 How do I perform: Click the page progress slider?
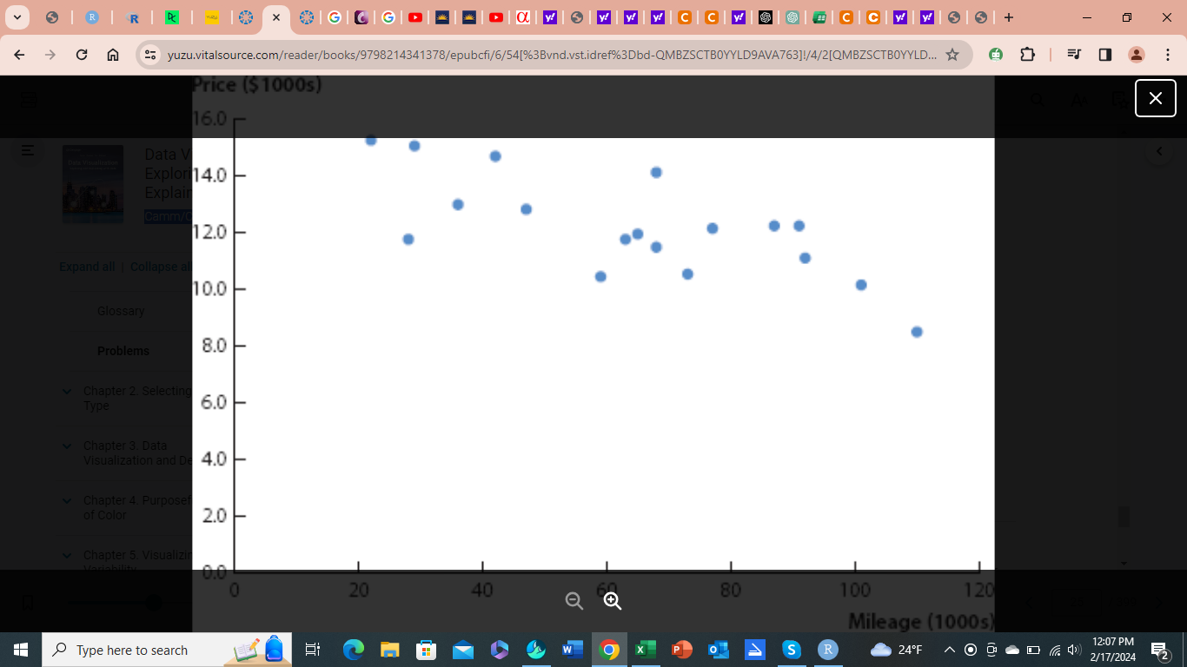(x=154, y=602)
